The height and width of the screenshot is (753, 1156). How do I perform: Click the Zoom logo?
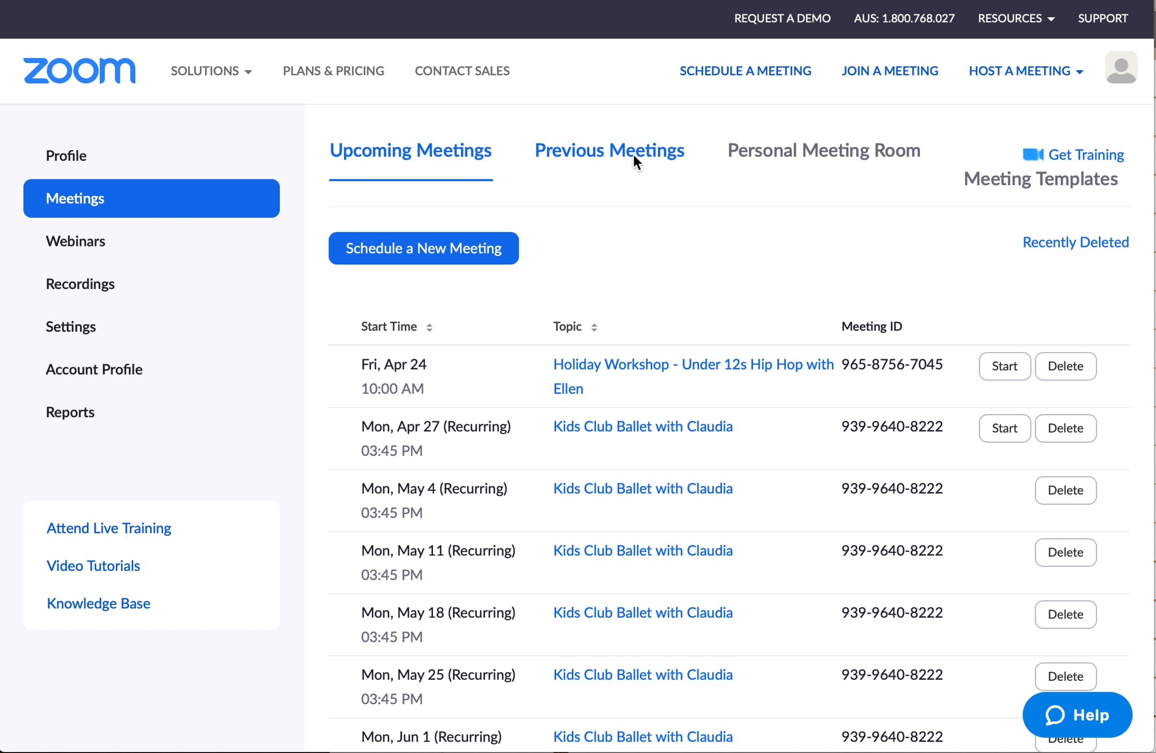coord(79,71)
